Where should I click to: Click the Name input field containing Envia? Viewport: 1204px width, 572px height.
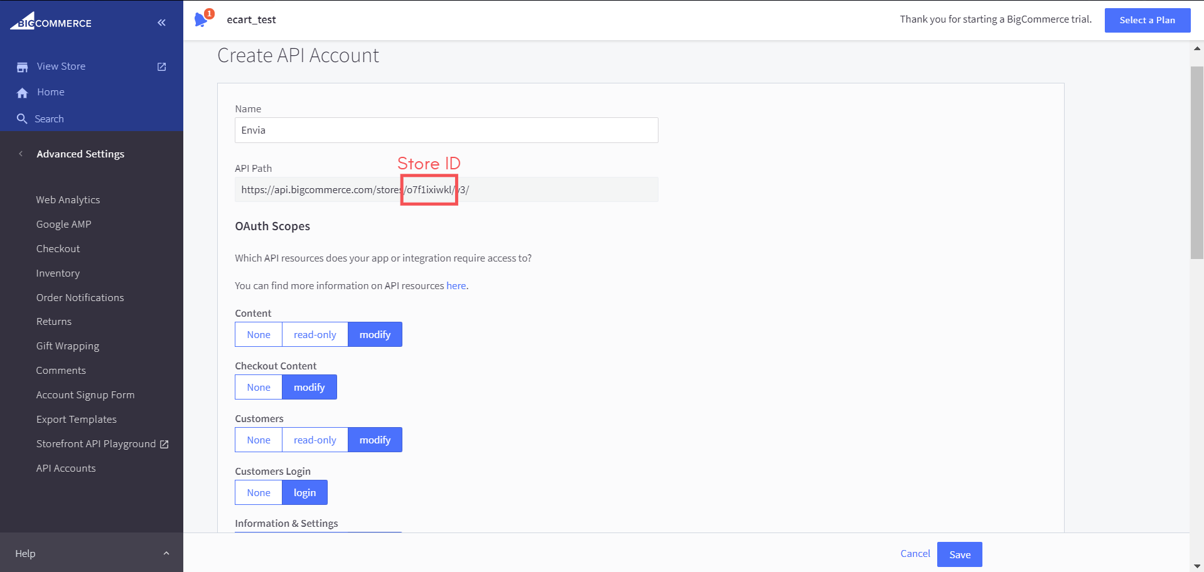point(446,130)
